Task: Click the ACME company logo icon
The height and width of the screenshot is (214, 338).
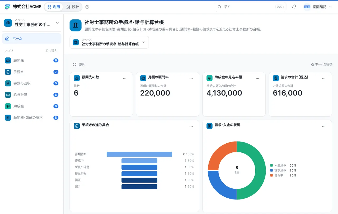Action: coord(8,7)
